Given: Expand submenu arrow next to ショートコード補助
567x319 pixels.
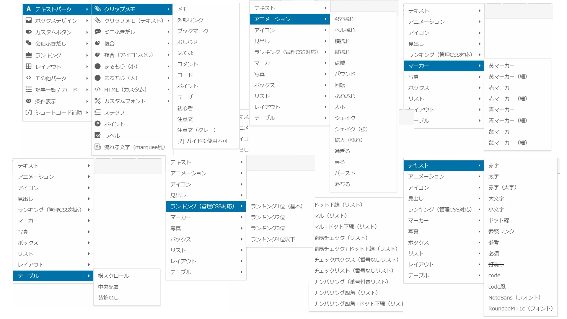Looking at the screenshot, I should click(x=87, y=113).
